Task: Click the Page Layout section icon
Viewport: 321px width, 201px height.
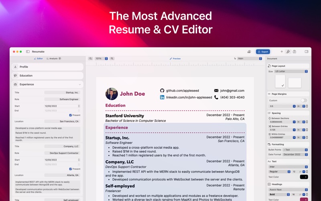Action: coord(269,66)
